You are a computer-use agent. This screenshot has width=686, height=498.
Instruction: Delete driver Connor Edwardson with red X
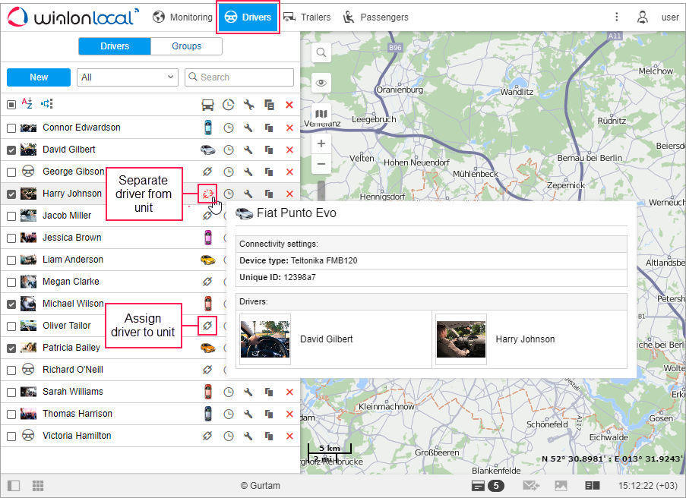coord(289,128)
